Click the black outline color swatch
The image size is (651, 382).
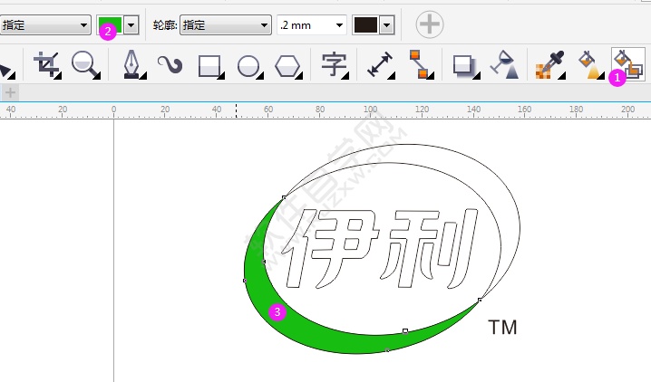click(365, 25)
